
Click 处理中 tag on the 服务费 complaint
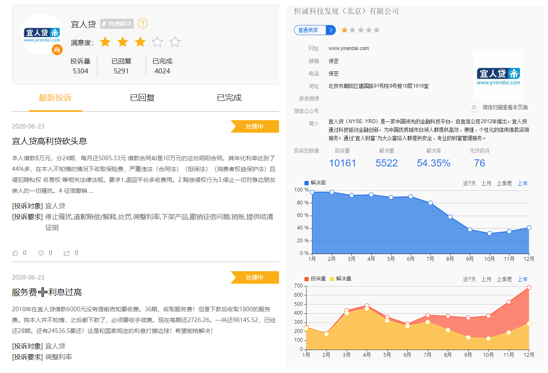tap(255, 277)
